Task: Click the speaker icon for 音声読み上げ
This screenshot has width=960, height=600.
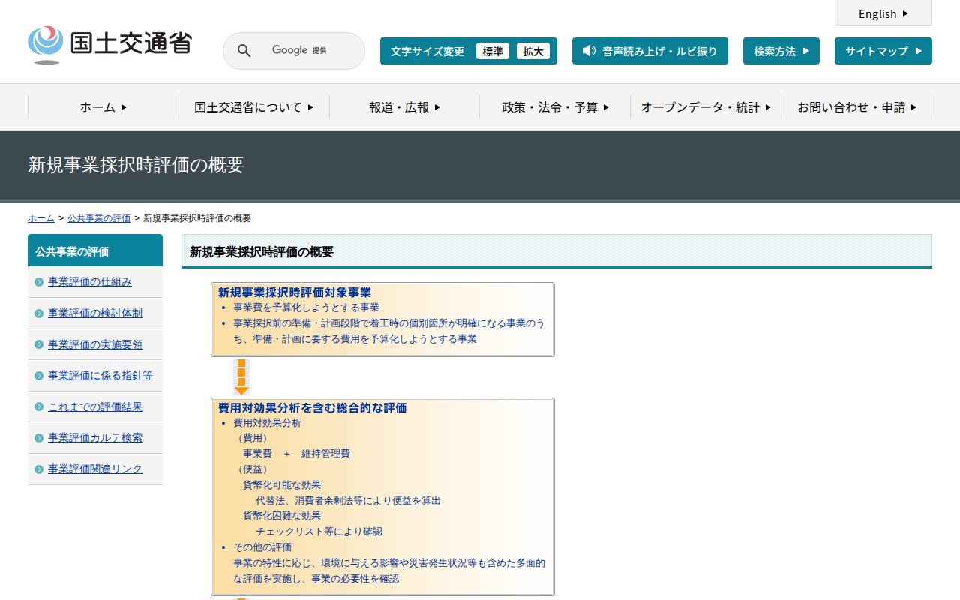Action: [x=589, y=51]
